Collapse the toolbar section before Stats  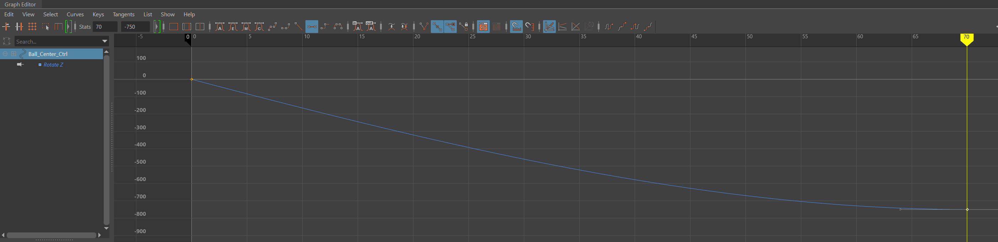click(69, 27)
